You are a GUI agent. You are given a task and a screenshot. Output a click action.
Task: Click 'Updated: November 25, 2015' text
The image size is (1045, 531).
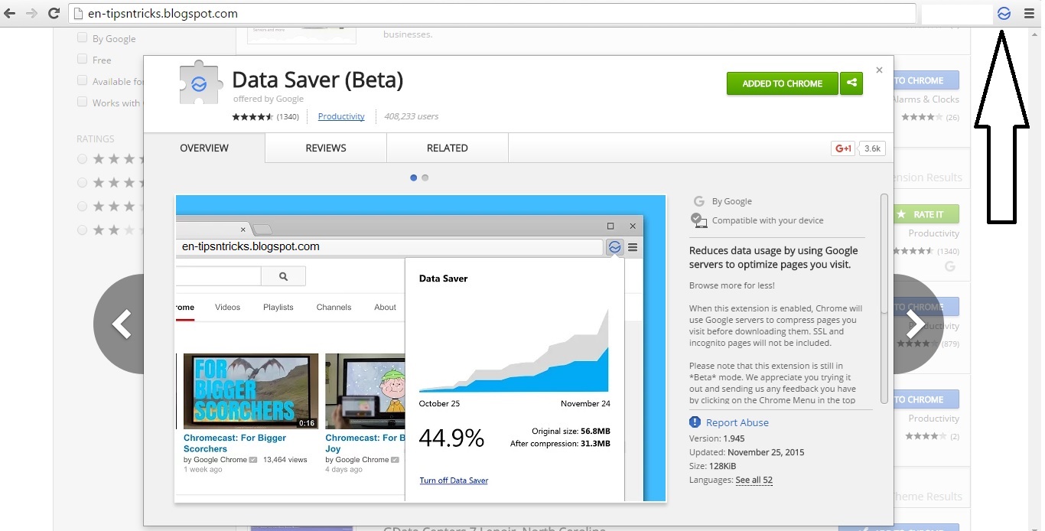747,452
